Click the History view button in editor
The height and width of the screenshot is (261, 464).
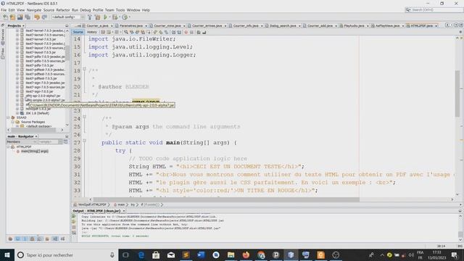[x=92, y=32]
